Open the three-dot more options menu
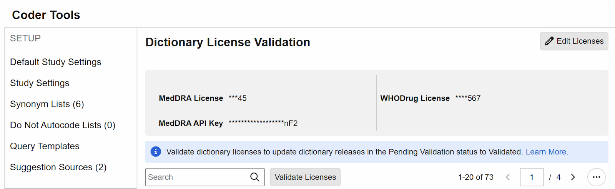The height and width of the screenshot is (189, 615). (x=596, y=177)
